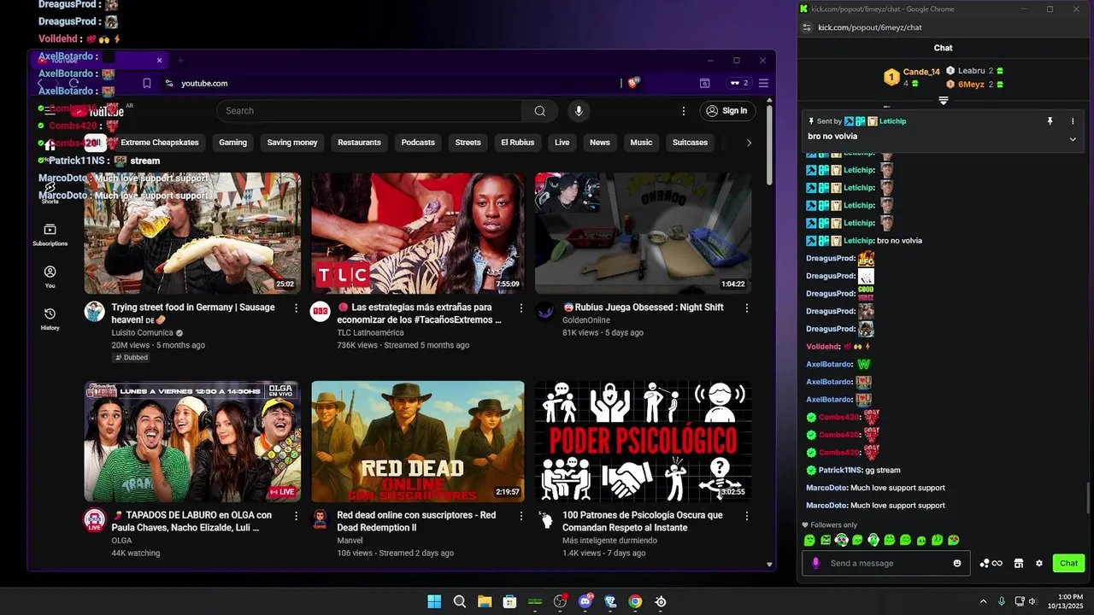Play the Poder Psicológico thumbnail

click(643, 442)
